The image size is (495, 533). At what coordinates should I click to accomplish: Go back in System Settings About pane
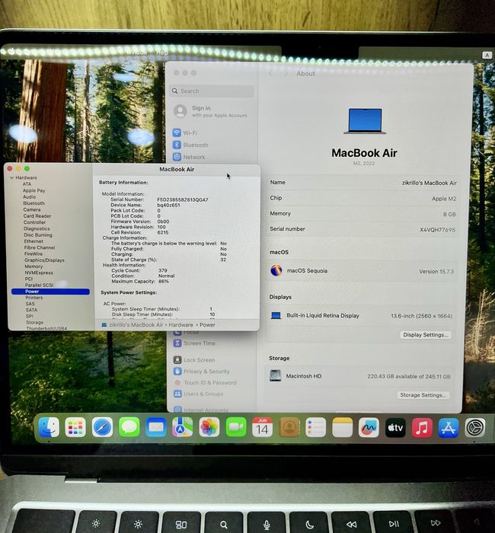coord(271,73)
